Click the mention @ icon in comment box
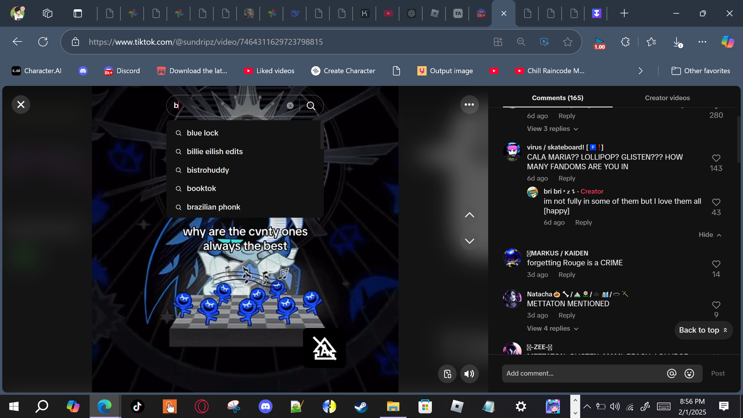 coord(671,373)
